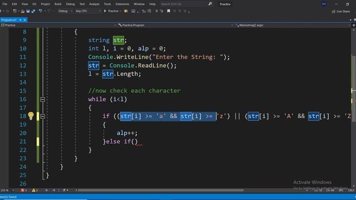Click the yellow warning count indicator

pos(34,190)
